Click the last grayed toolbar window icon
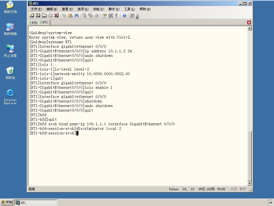Screen dimensions: 274x206 (x=132, y=16)
